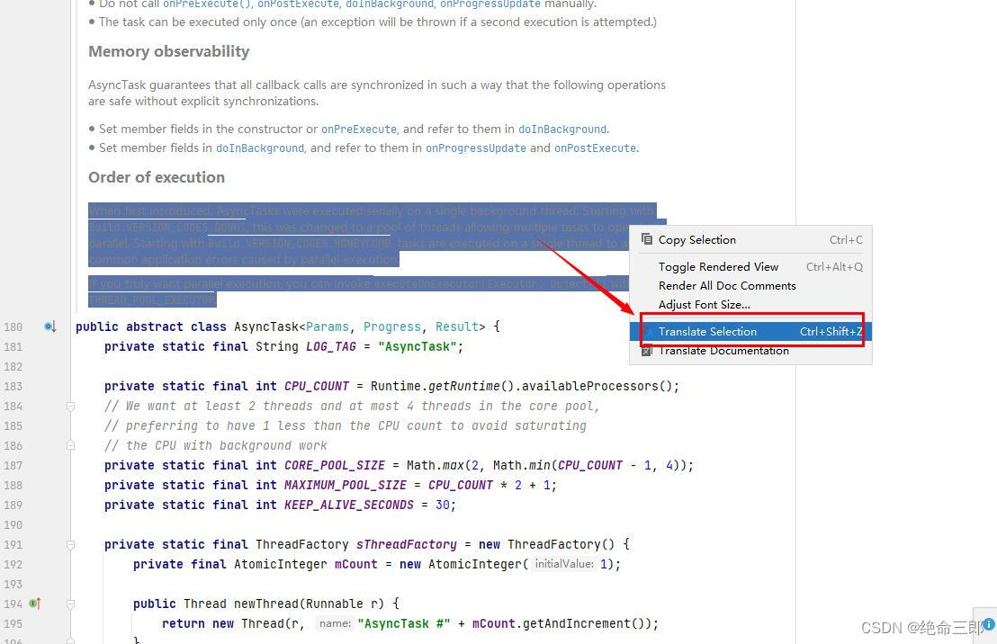
Task: Fold the newThread method at line 194
Action: (70, 604)
